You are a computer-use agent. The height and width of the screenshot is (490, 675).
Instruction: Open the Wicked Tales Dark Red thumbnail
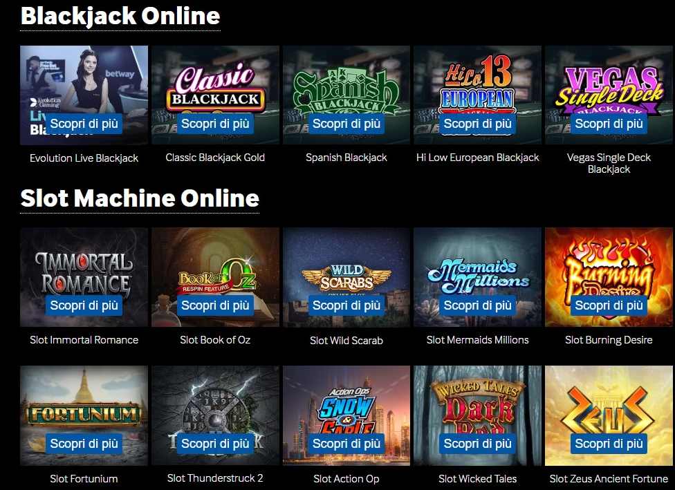click(477, 415)
